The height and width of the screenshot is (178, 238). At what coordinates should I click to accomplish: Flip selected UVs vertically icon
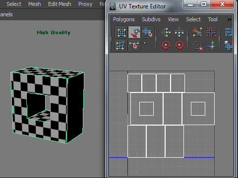pos(179,32)
